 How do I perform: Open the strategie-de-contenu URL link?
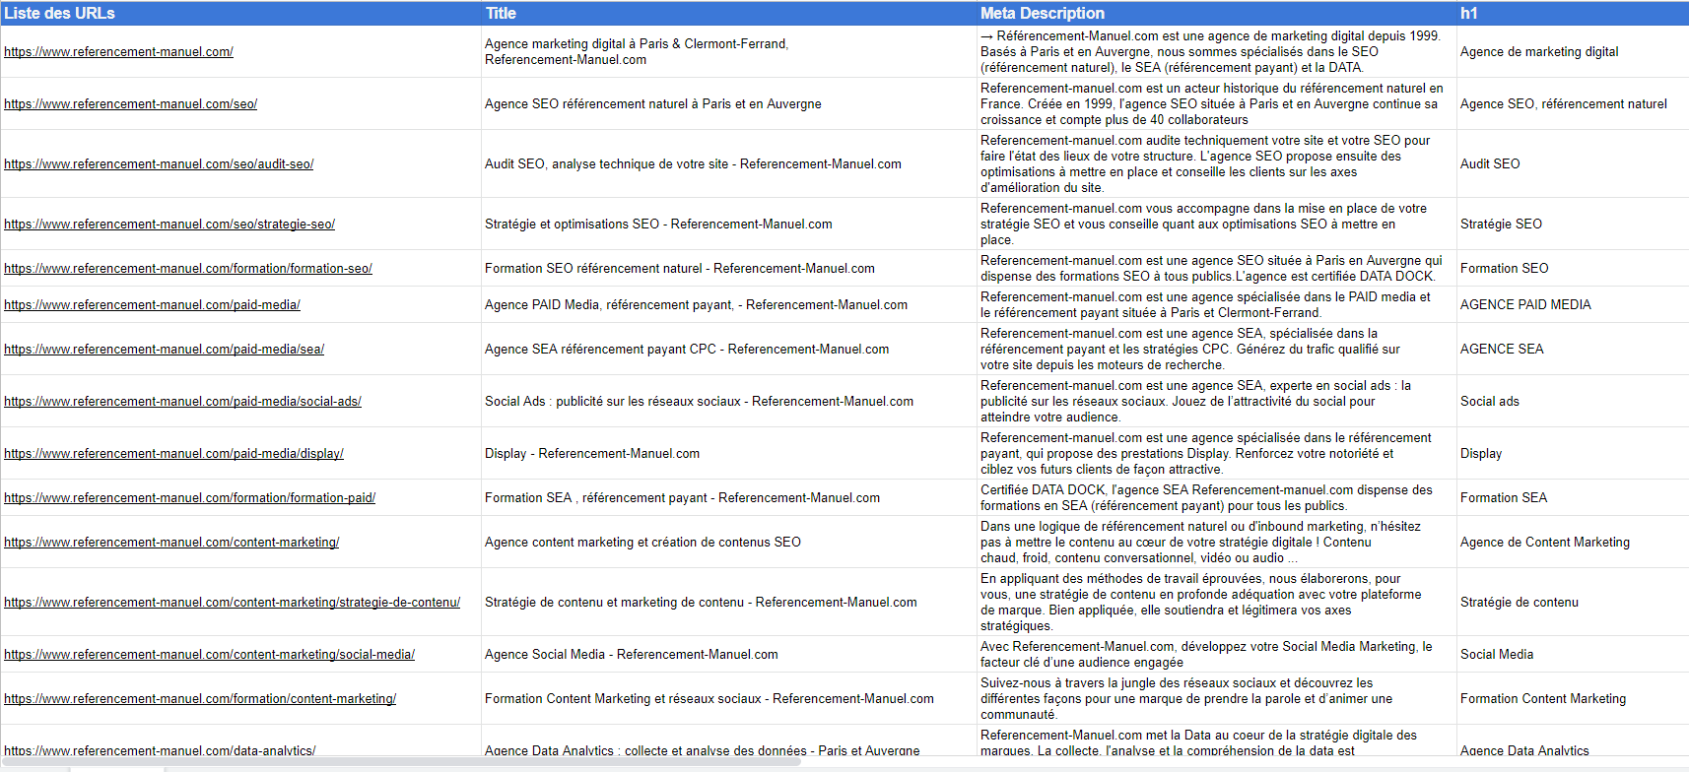click(232, 603)
